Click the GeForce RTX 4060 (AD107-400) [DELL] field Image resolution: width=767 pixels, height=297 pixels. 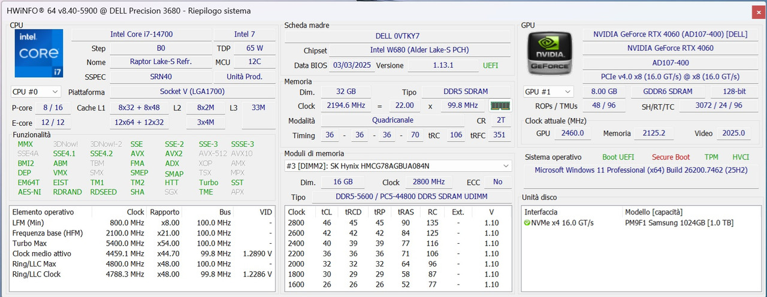669,34
